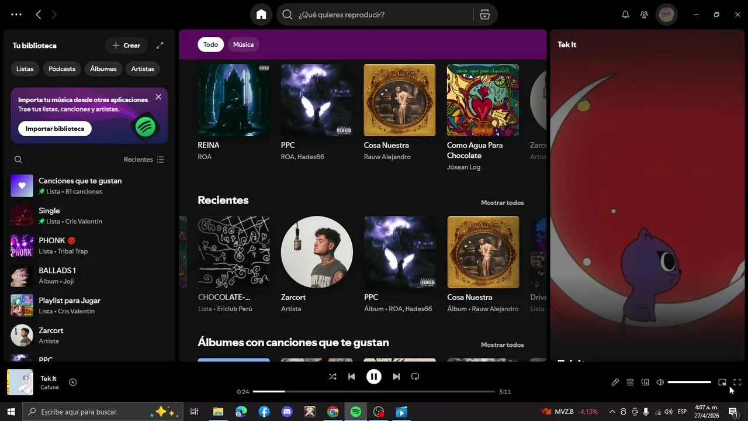
Task: Open Zarcort artist card in Recientes
Action: (317, 265)
